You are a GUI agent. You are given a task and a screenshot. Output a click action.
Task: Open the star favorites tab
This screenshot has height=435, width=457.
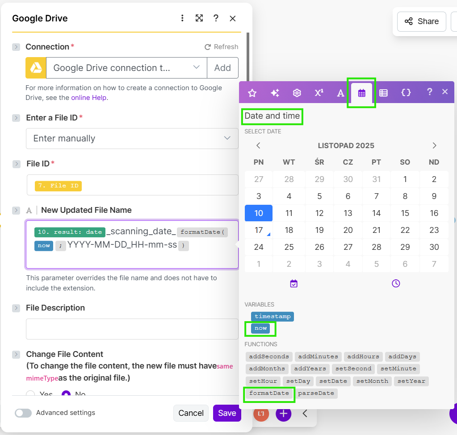point(252,93)
